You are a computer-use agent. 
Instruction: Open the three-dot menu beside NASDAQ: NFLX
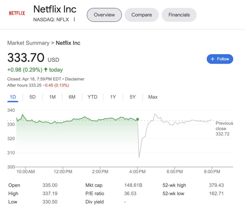[x=74, y=19]
